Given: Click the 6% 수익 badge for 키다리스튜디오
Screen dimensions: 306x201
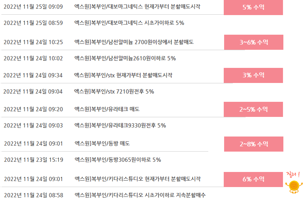Looking at the screenshot, I should (x=253, y=180).
